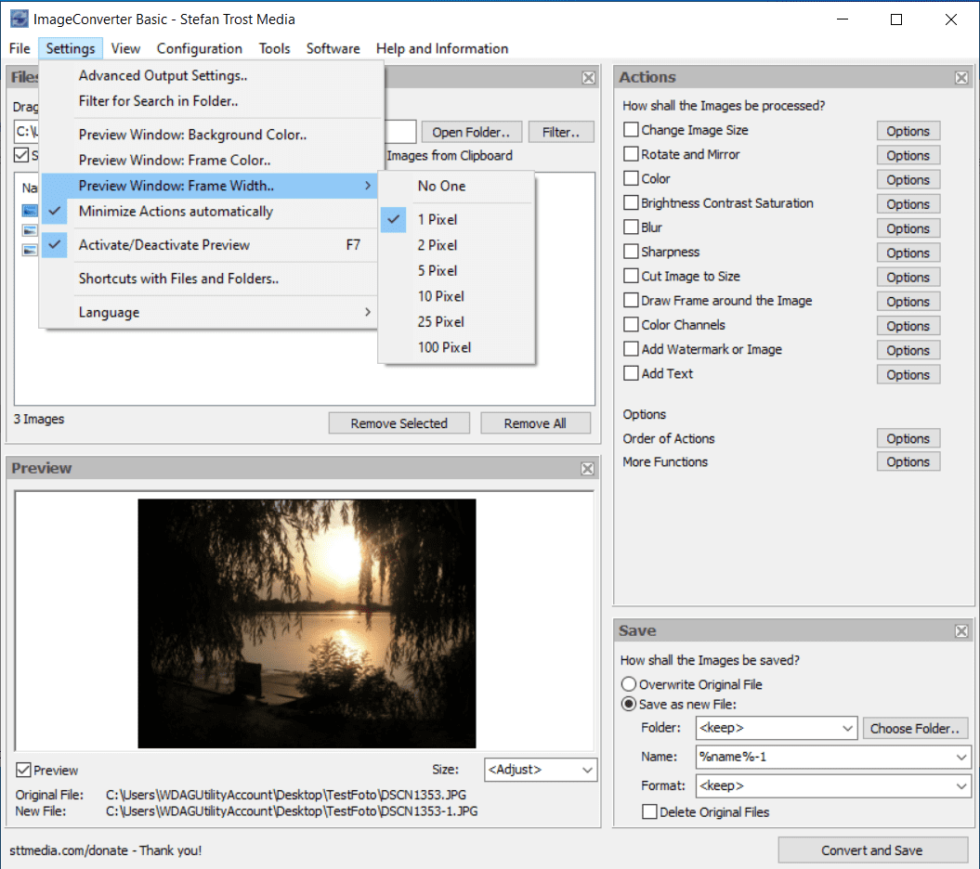Enable Brightness Contrast Saturation checkbox
This screenshot has width=980, height=869.
631,202
